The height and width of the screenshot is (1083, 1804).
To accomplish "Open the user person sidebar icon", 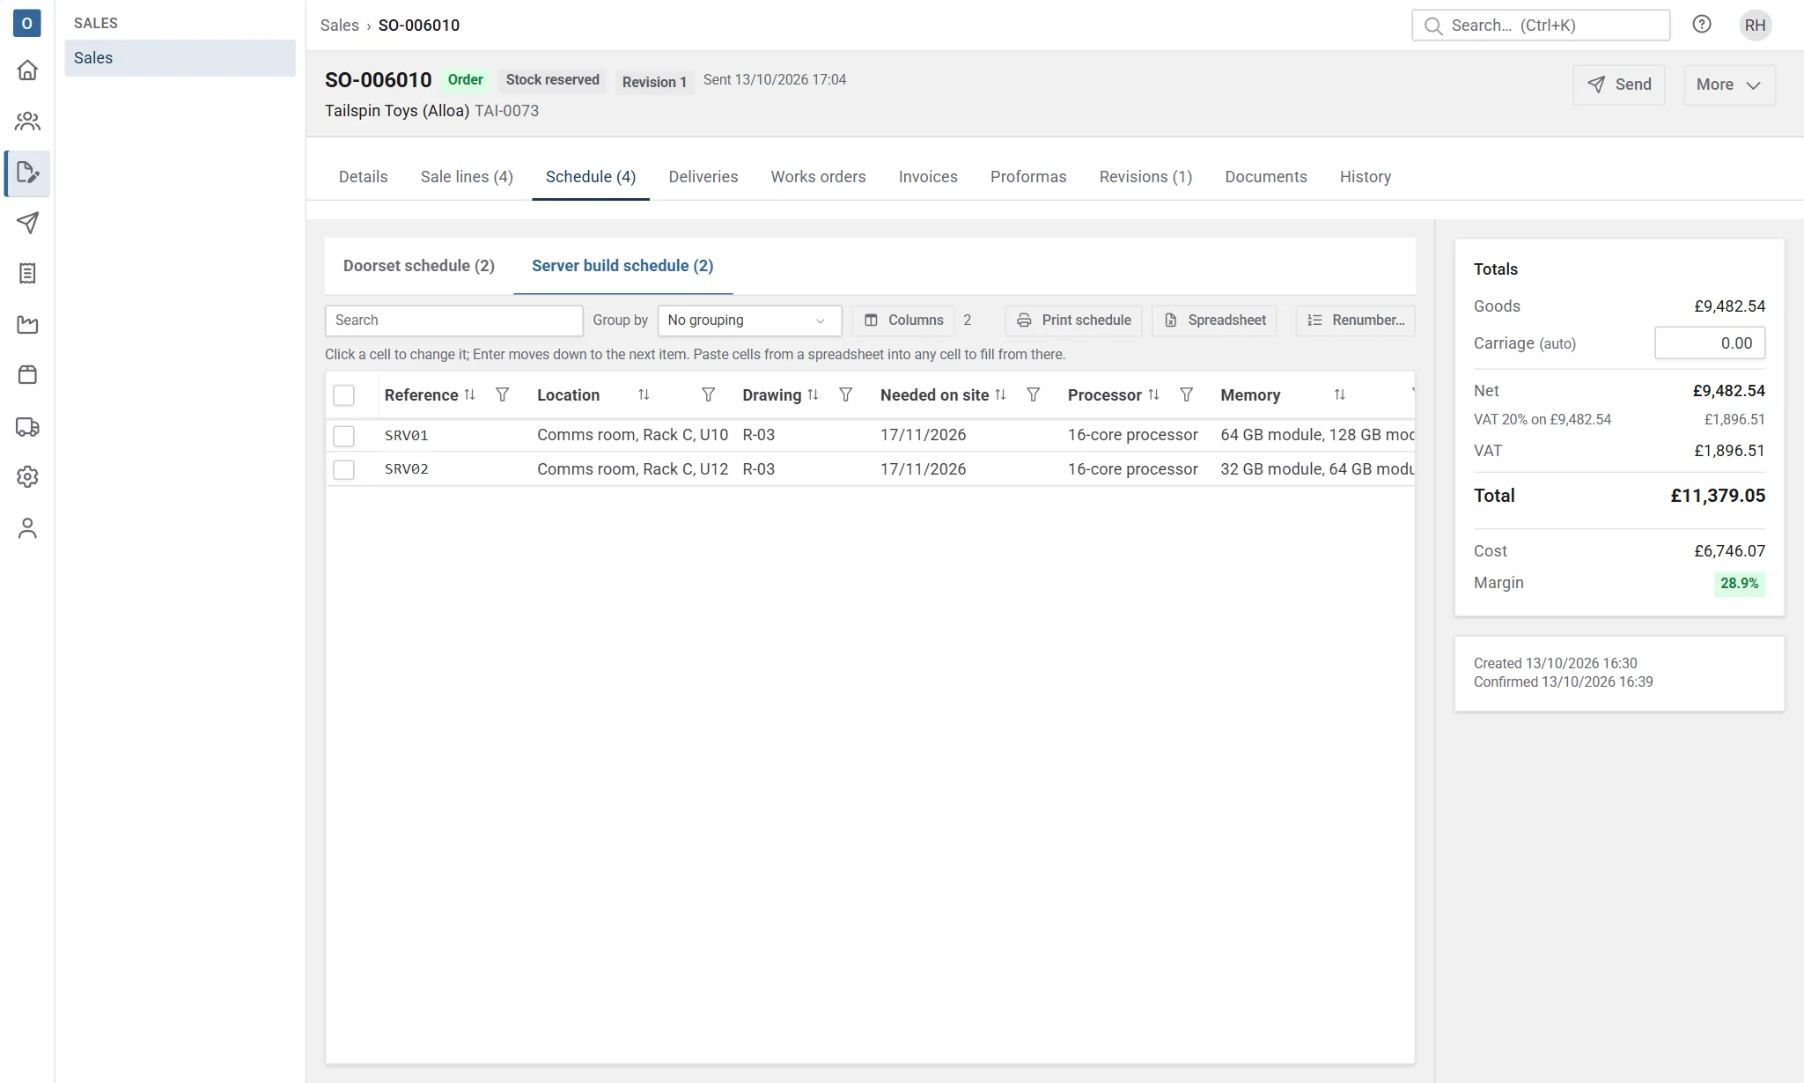I will pos(27,528).
